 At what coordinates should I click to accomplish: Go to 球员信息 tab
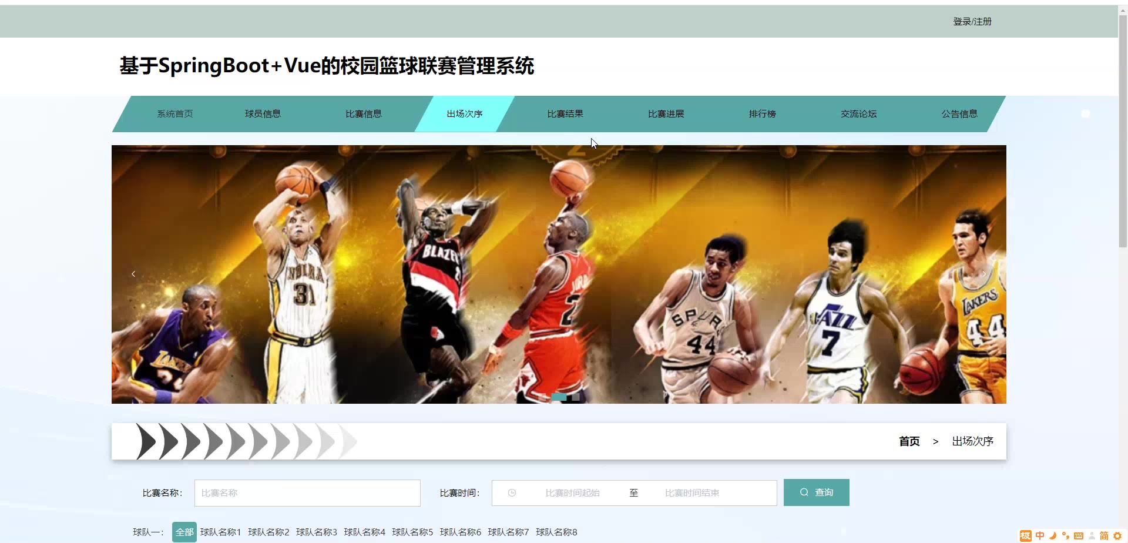(263, 114)
